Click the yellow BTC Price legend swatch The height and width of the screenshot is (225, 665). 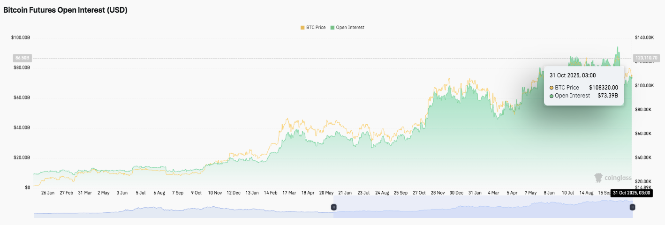(x=302, y=28)
